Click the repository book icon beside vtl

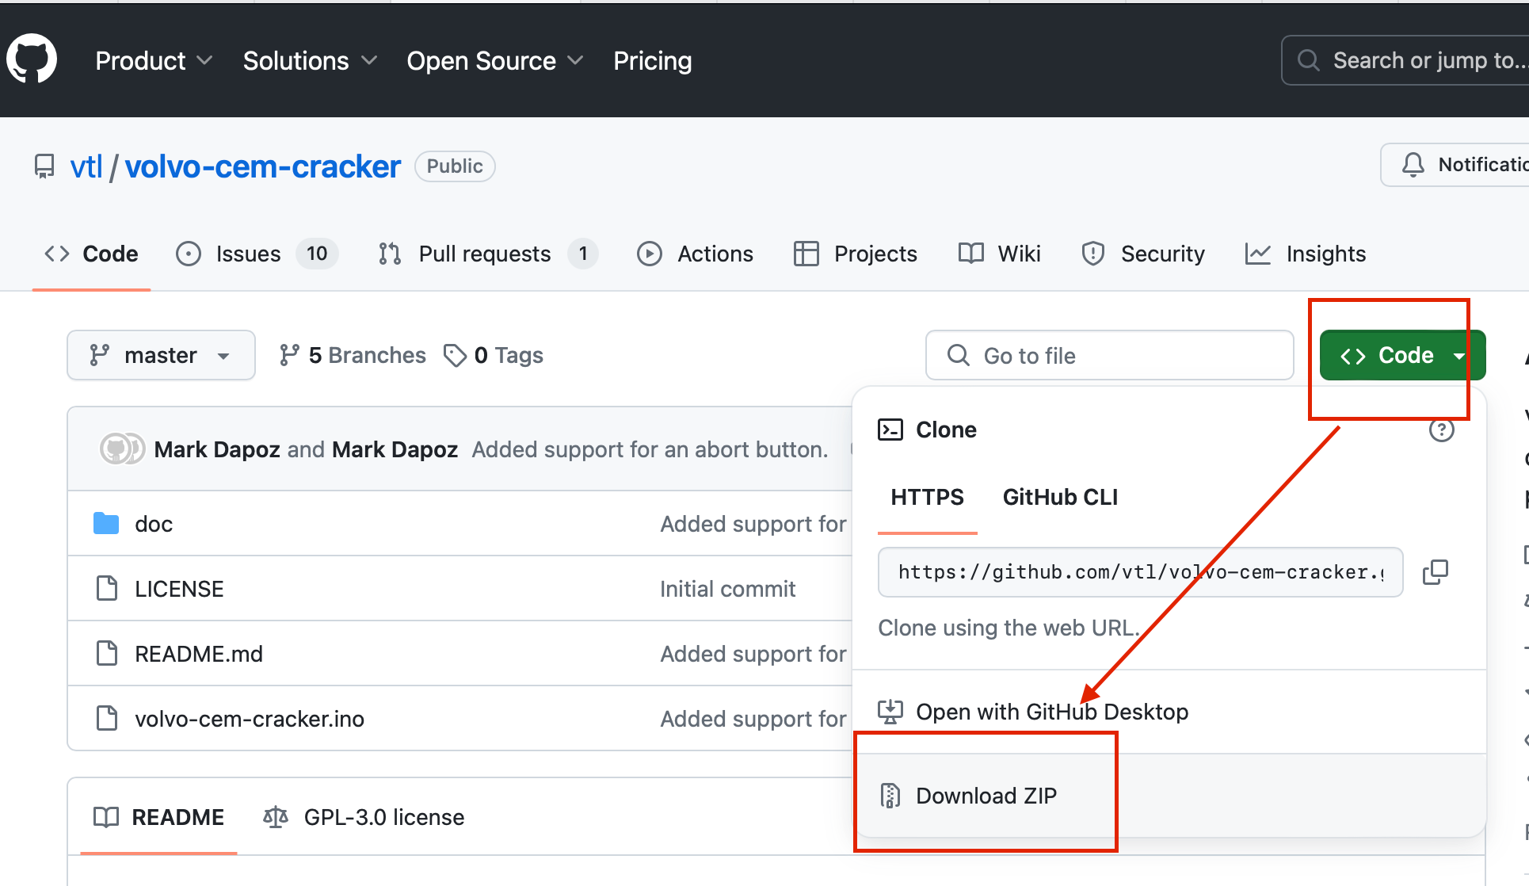coord(44,166)
